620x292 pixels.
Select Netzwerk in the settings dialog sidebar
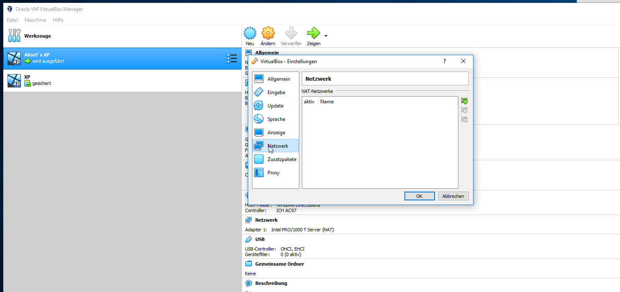point(275,146)
